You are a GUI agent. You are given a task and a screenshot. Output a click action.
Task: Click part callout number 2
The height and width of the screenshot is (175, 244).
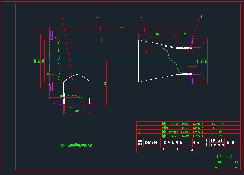(x=98, y=16)
